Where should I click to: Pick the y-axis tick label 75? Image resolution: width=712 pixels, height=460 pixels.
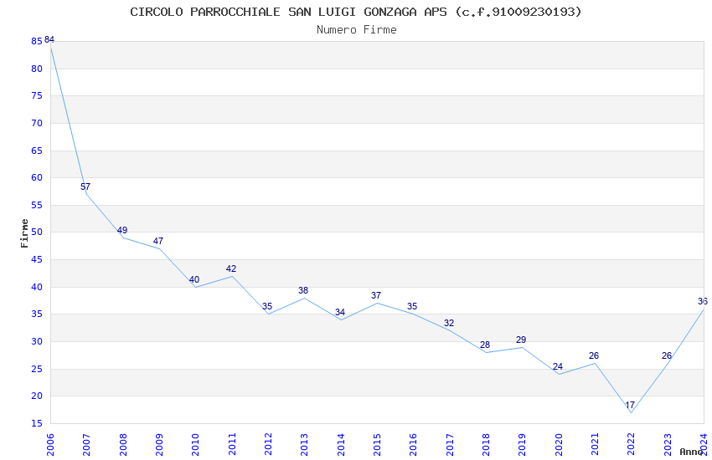37,95
